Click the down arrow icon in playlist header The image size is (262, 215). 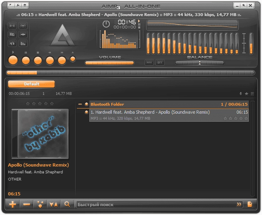[241, 94]
